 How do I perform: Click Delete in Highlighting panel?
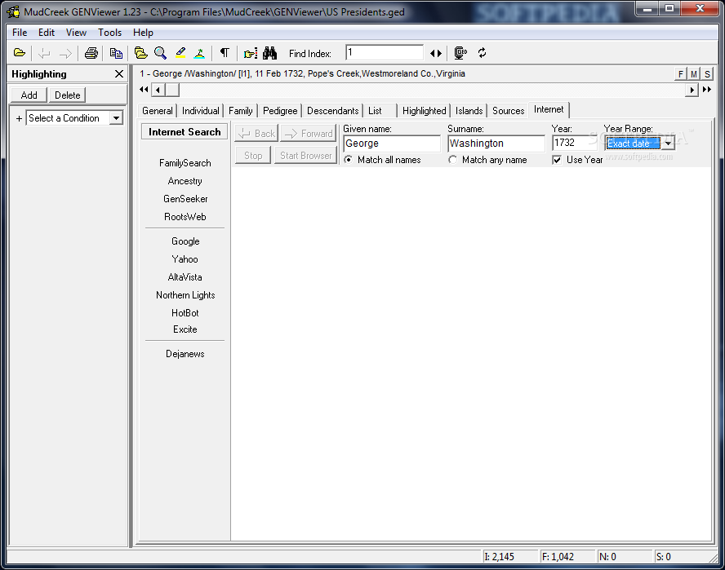tap(68, 95)
